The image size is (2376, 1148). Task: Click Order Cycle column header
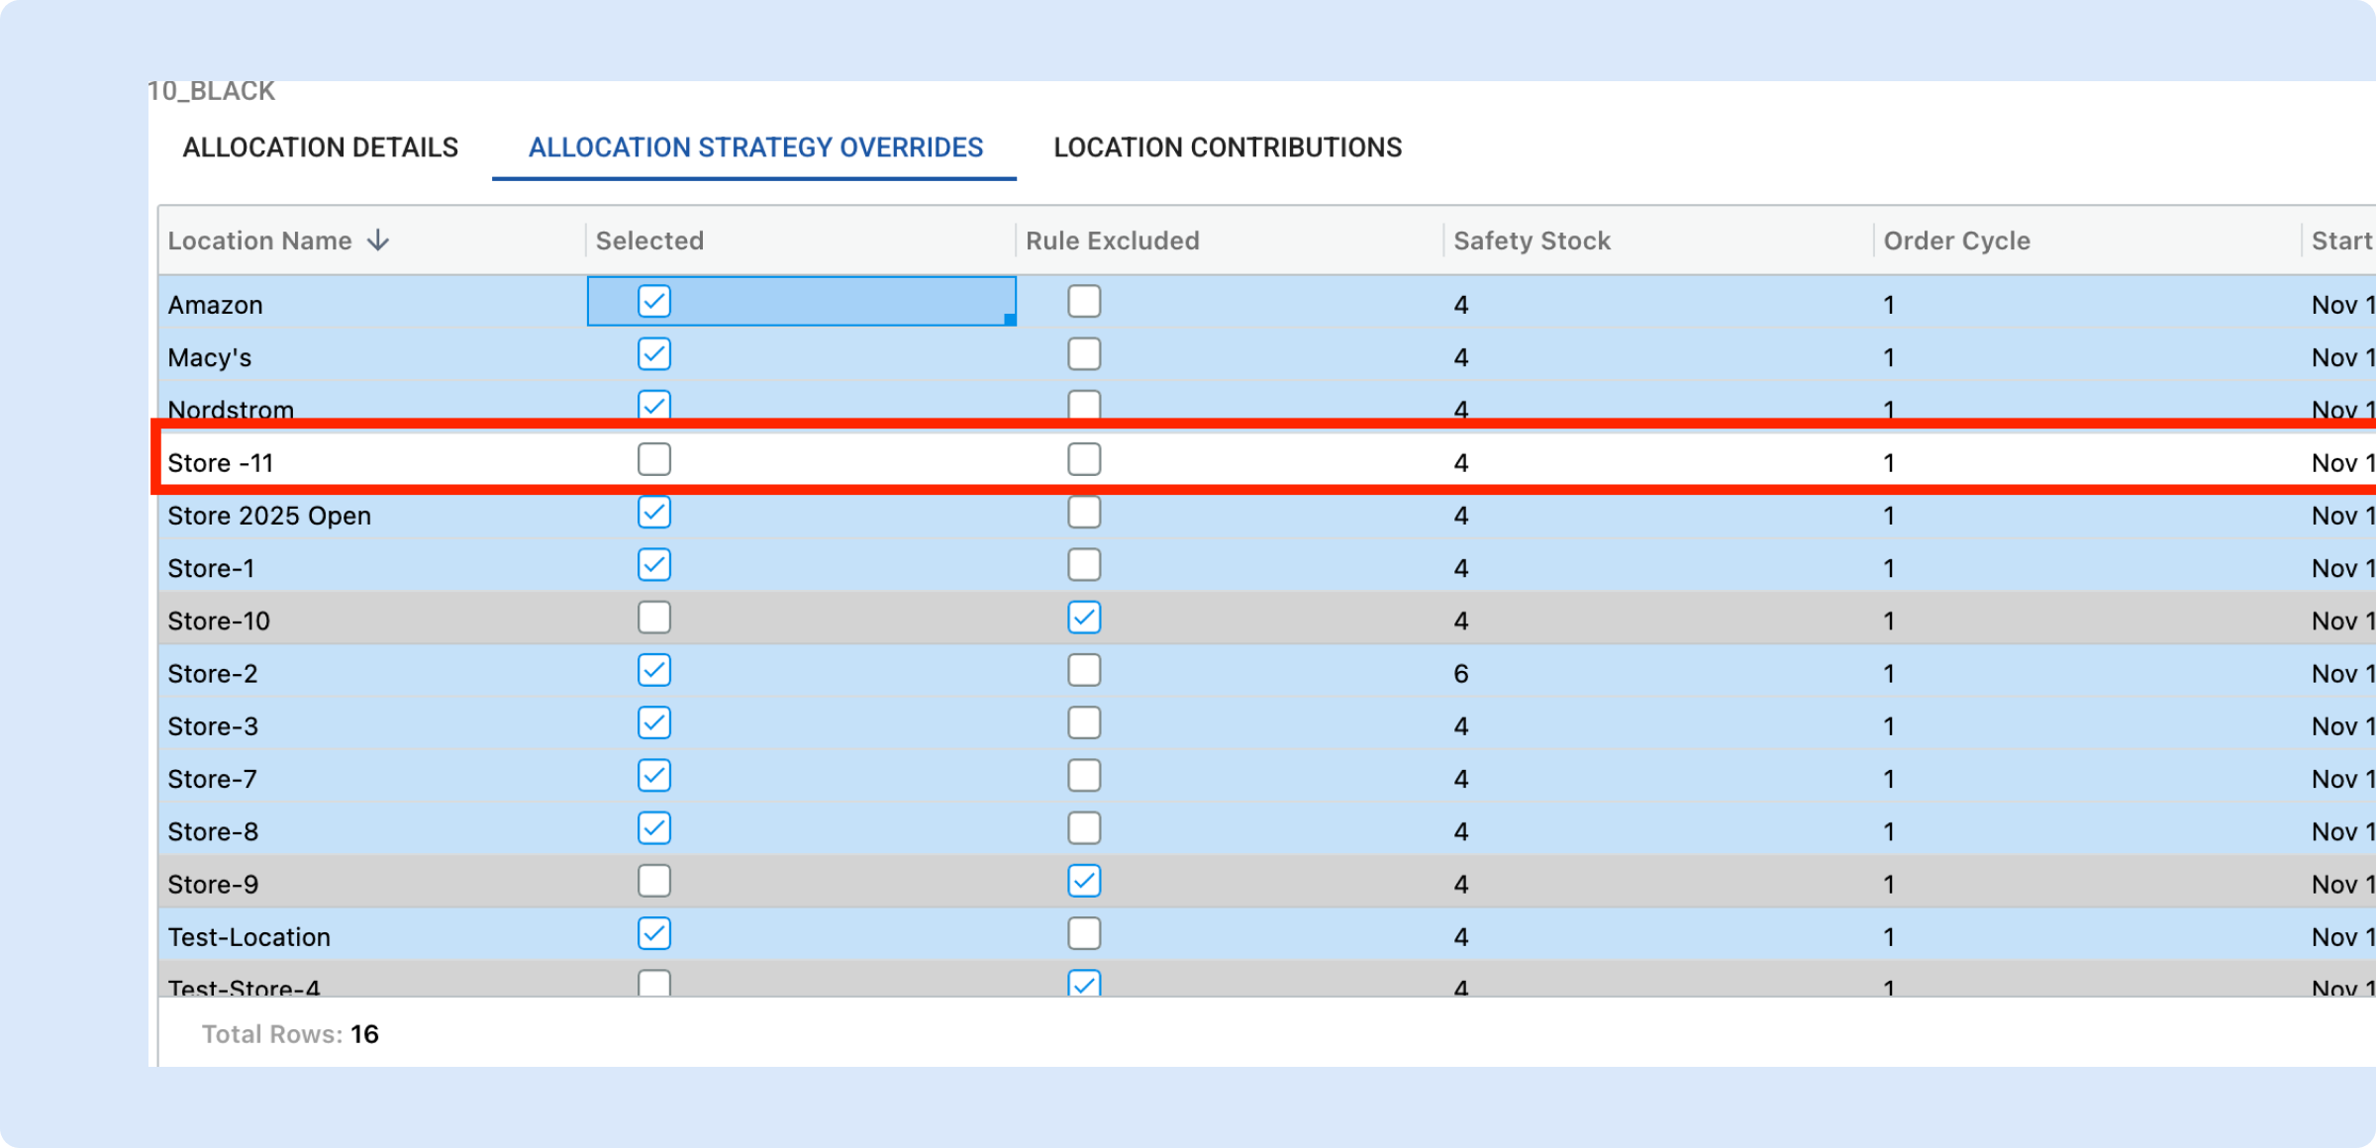[x=1956, y=240]
